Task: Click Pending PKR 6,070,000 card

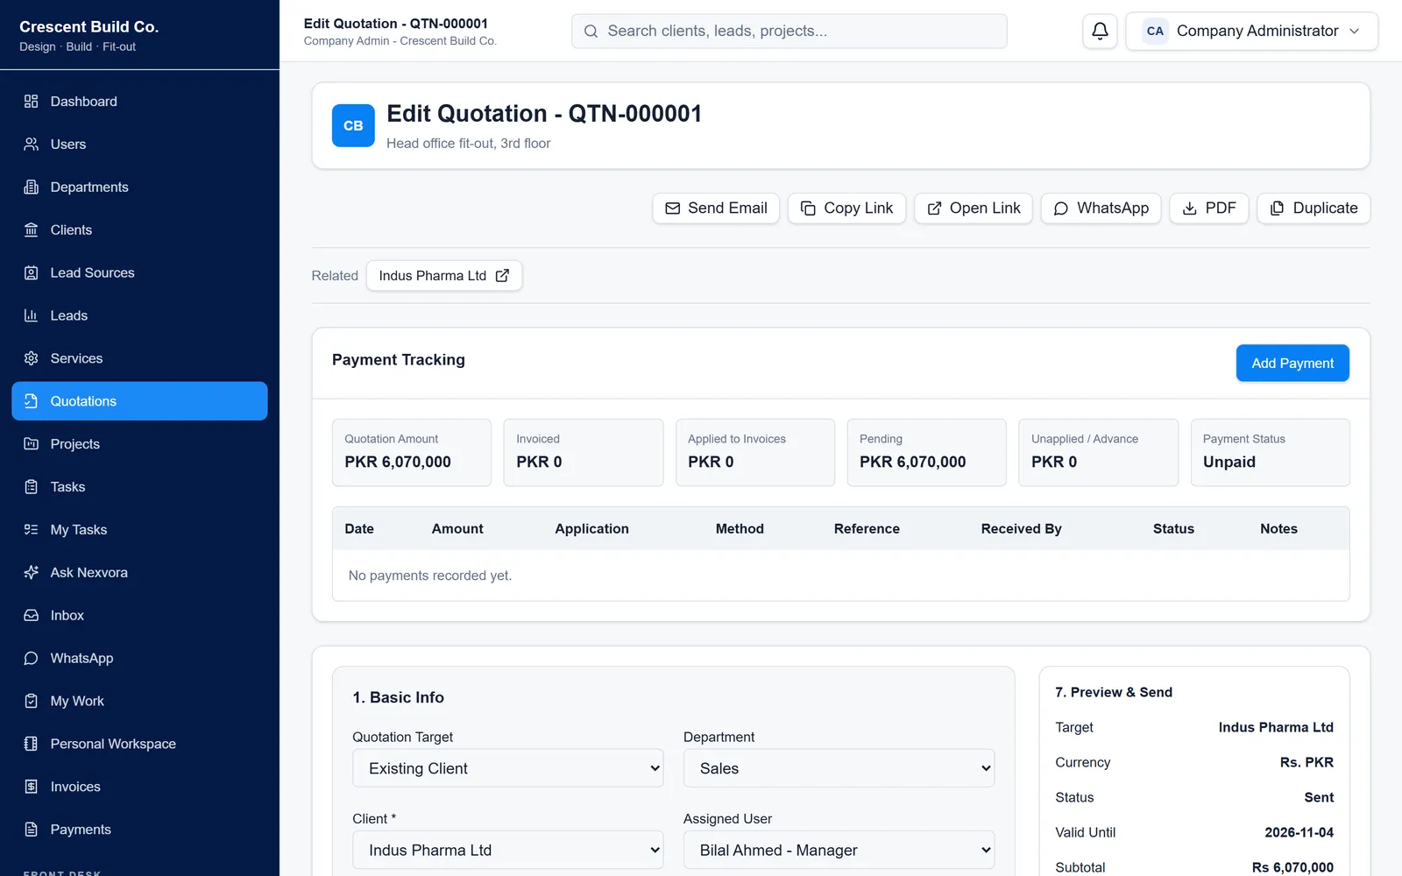Action: pyautogui.click(x=926, y=453)
